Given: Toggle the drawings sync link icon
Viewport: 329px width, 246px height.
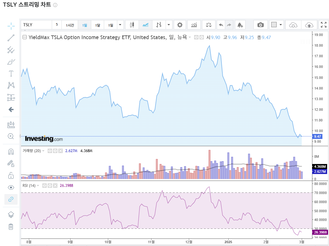Looking at the screenshot, I should [11, 199].
